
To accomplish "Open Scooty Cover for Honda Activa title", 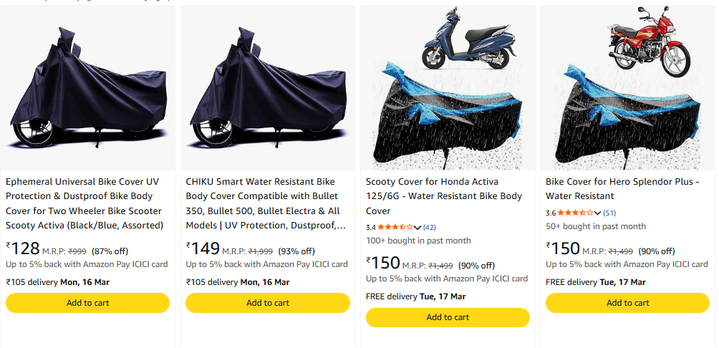I will point(444,196).
